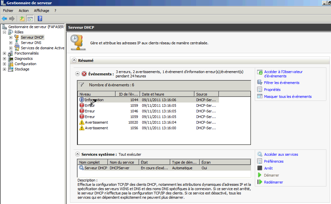Click the Diagnostics icon in tree

10,59
